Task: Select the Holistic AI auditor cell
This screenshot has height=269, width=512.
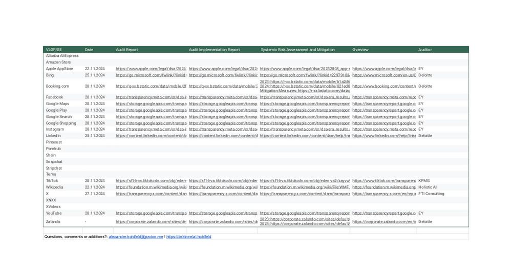Action: [428, 188]
